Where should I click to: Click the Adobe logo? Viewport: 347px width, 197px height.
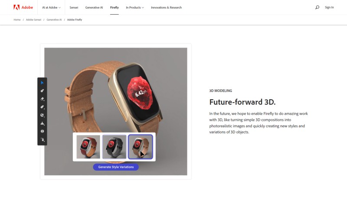23,7
